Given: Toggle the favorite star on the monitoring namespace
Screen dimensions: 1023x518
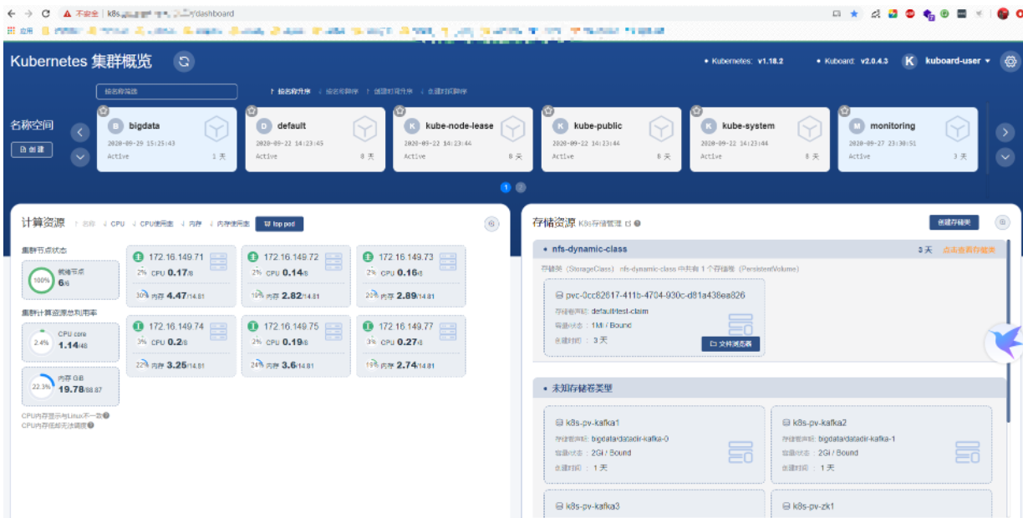Looking at the screenshot, I should pyautogui.click(x=844, y=110).
